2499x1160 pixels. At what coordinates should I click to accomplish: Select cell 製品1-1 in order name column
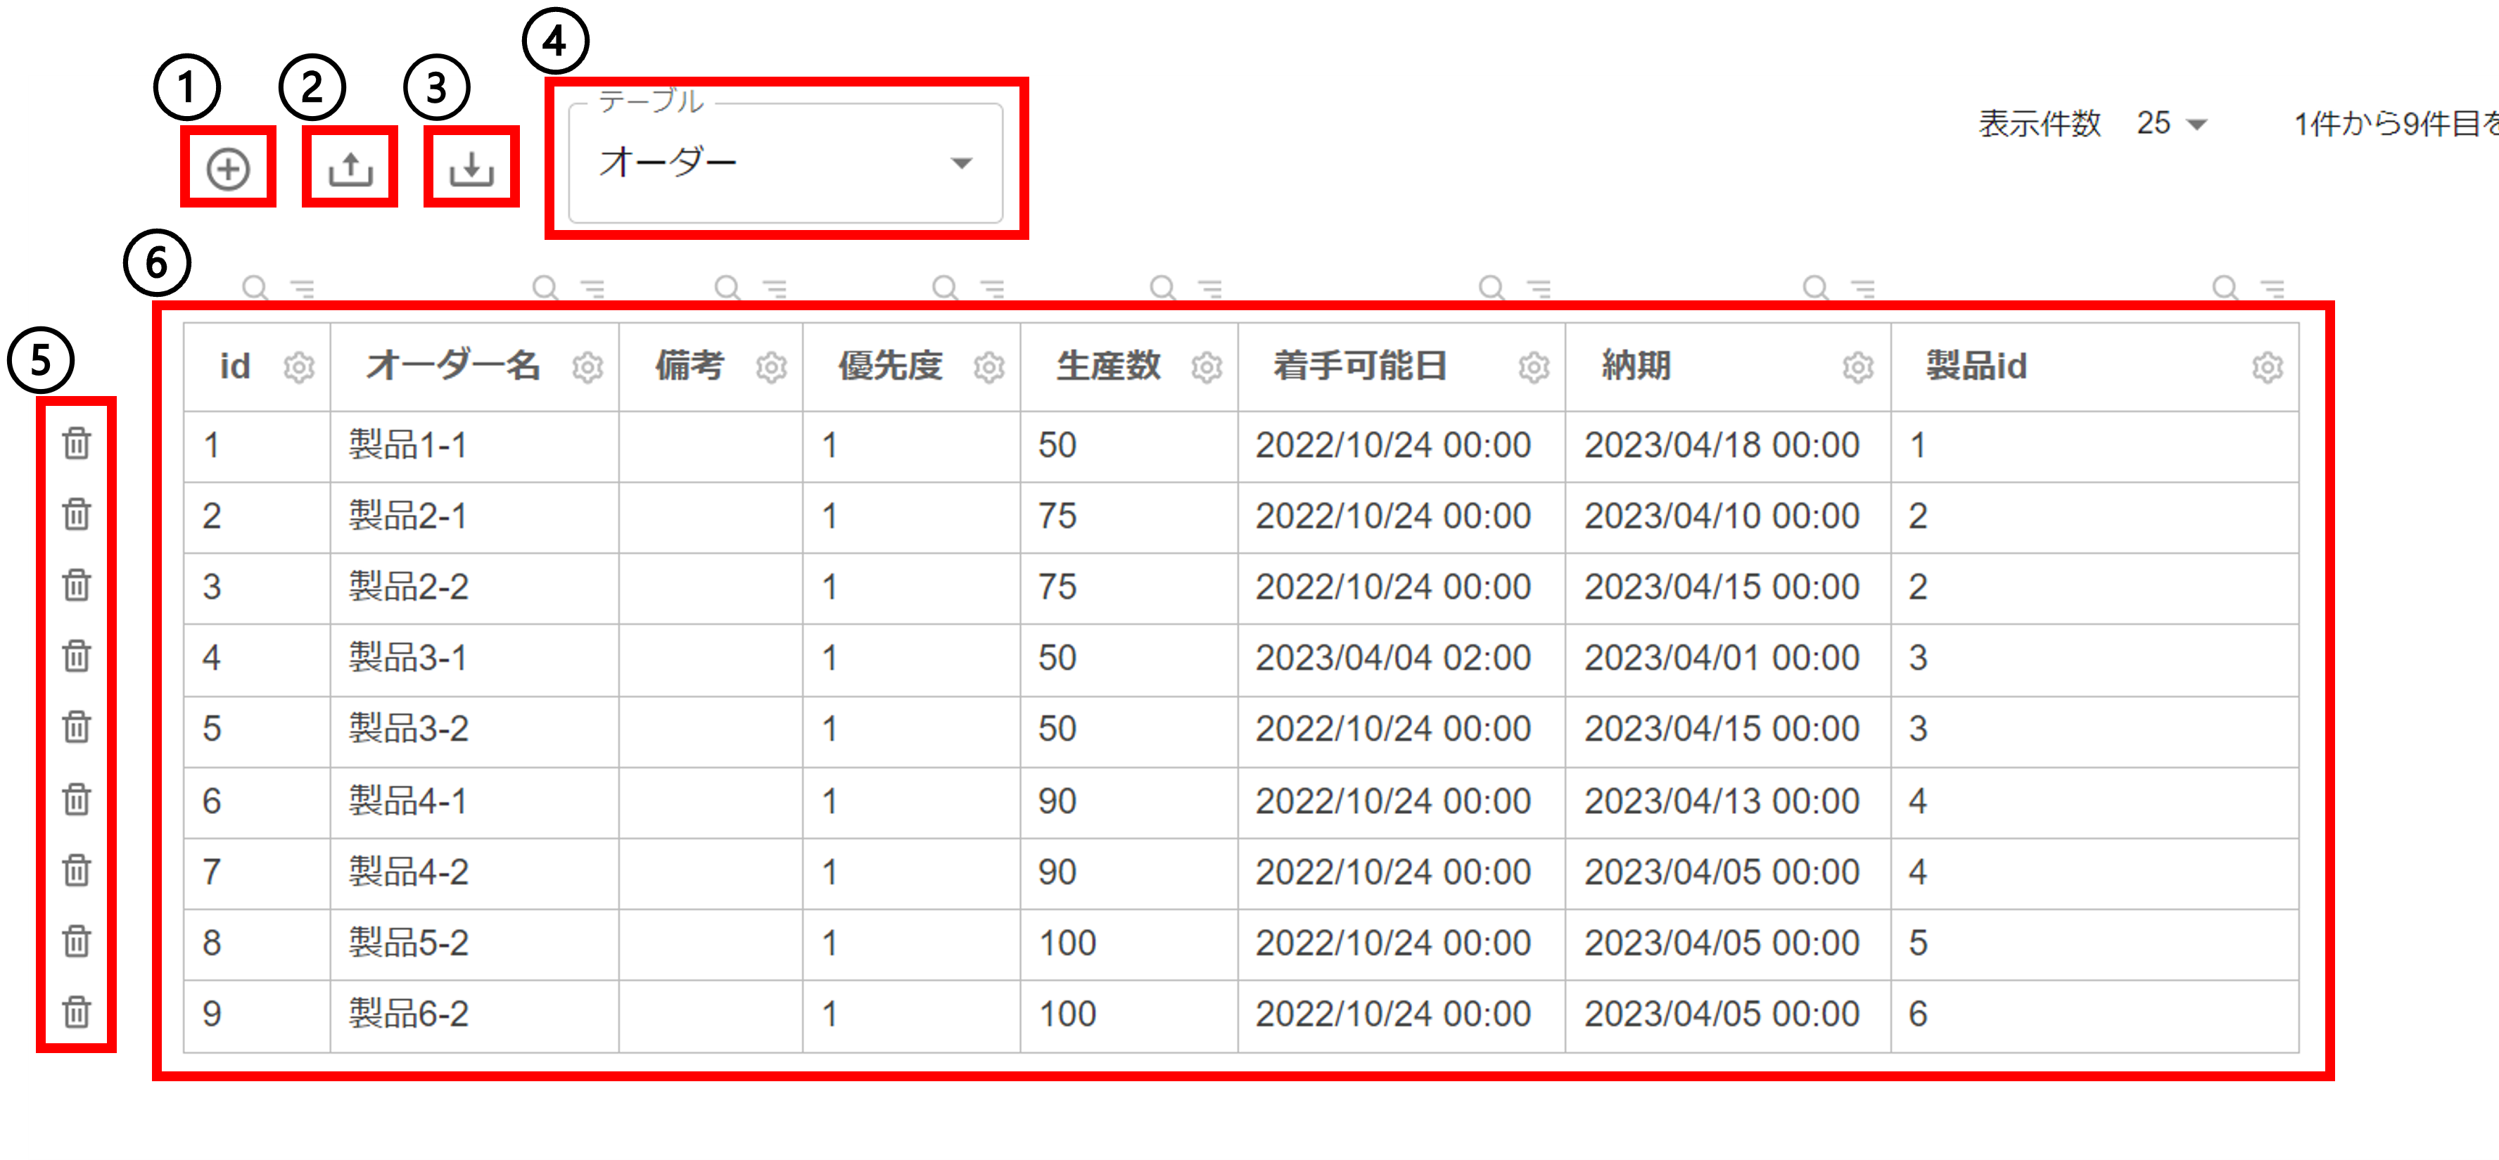(474, 445)
